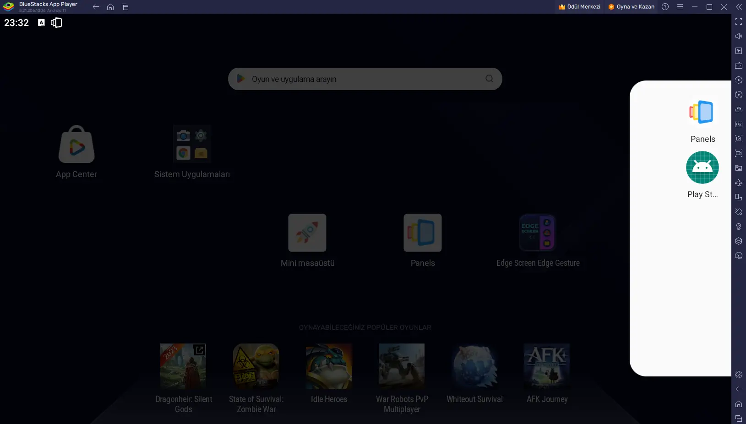Click the Install APK icon in sidebar

pyautogui.click(x=739, y=124)
